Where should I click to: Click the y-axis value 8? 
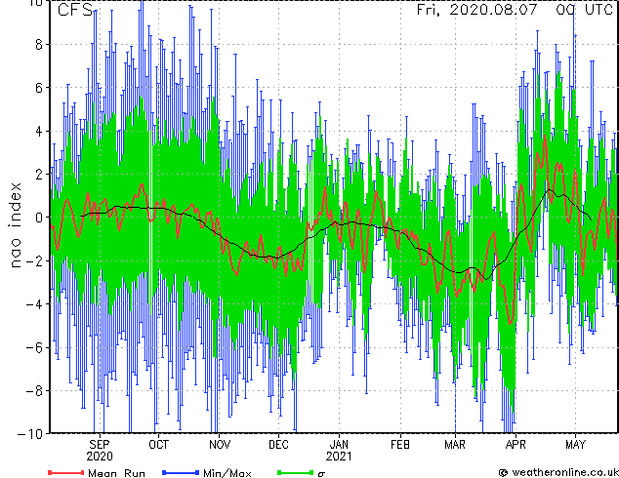point(39,45)
